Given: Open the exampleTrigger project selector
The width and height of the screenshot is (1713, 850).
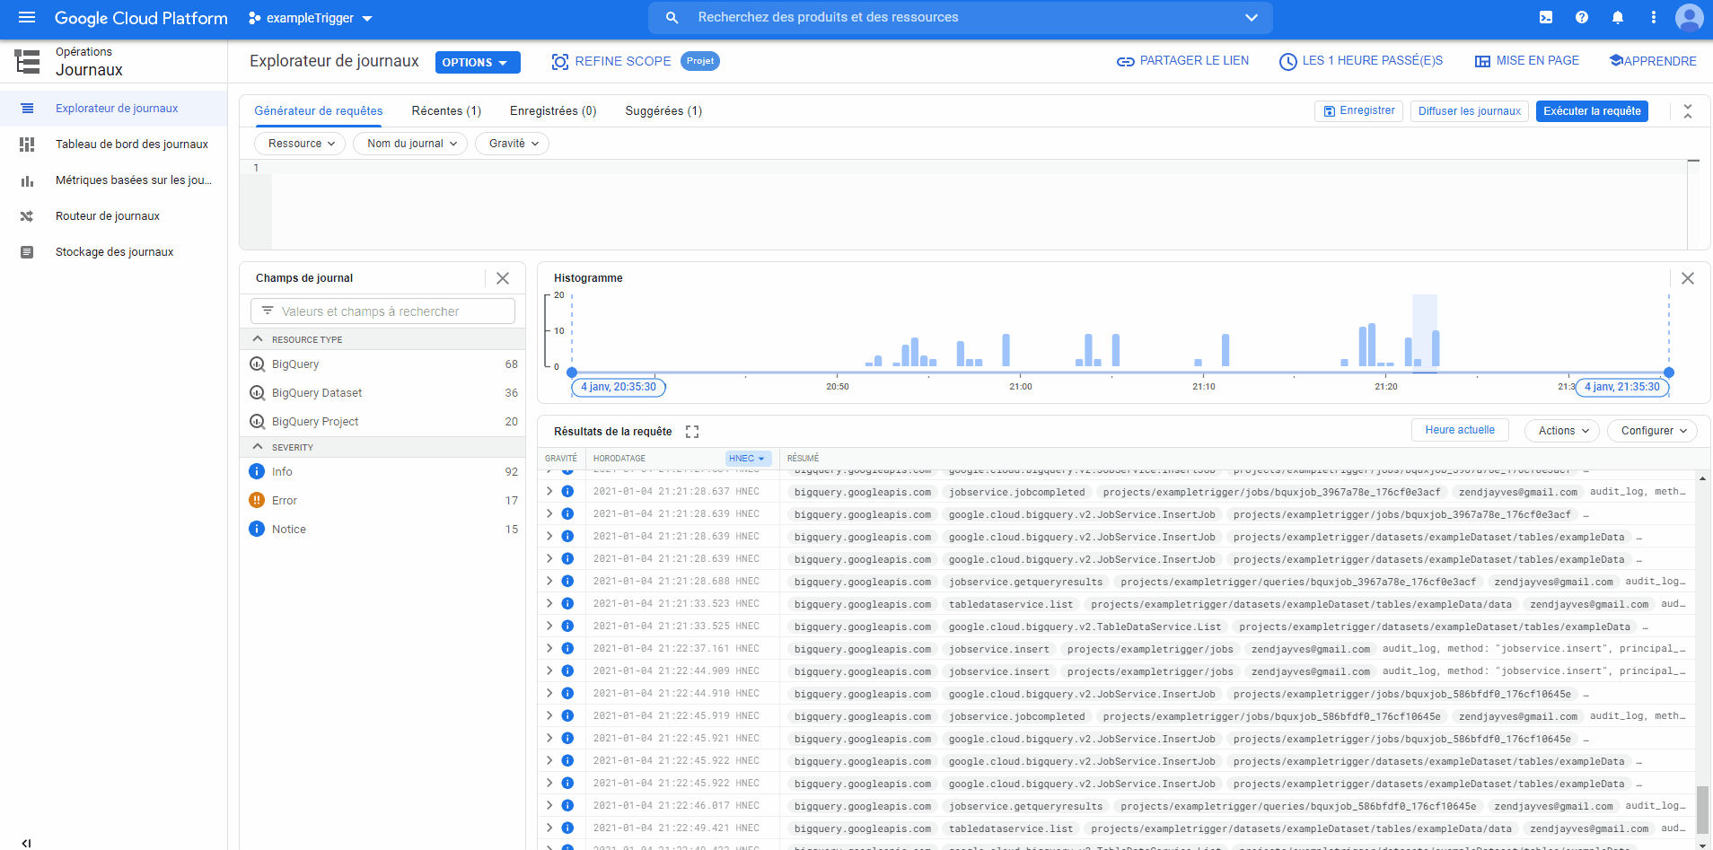Looking at the screenshot, I should click(x=311, y=18).
